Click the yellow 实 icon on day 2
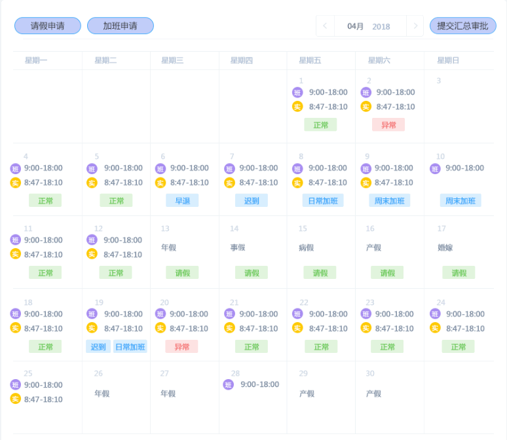 (x=366, y=107)
